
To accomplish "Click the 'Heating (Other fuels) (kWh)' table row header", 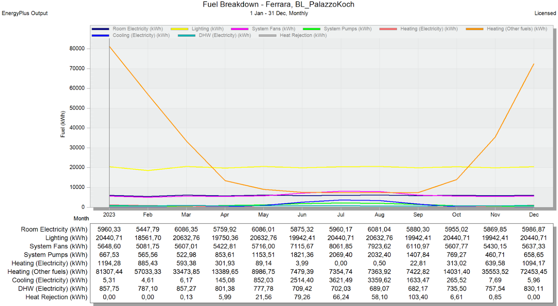I will pos(47,272).
